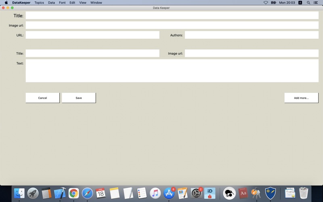Screen dimensions: 323x202
Task: Focus the top large Title field
Action: coord(172,15)
